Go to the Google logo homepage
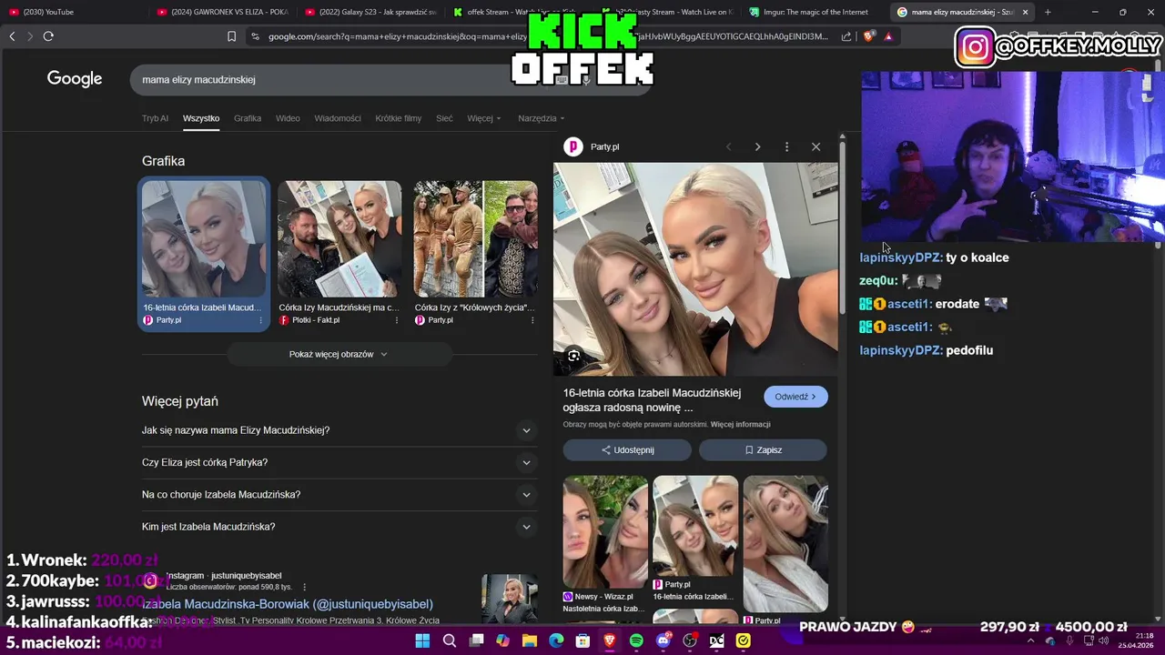Screen dimensions: 1165x655 75,79
